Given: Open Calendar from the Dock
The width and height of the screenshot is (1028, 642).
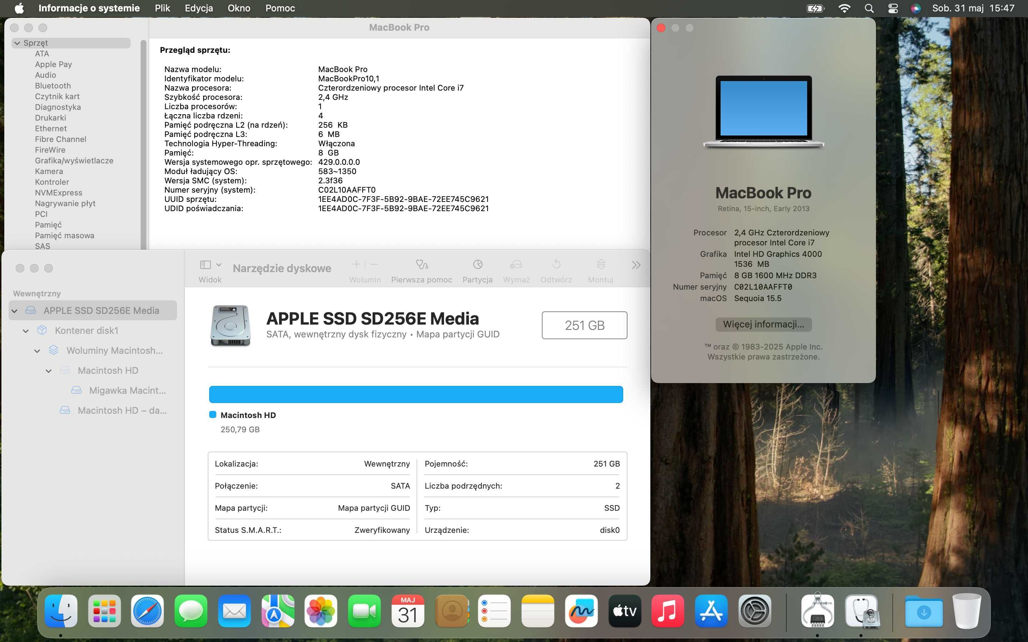Looking at the screenshot, I should (408, 611).
